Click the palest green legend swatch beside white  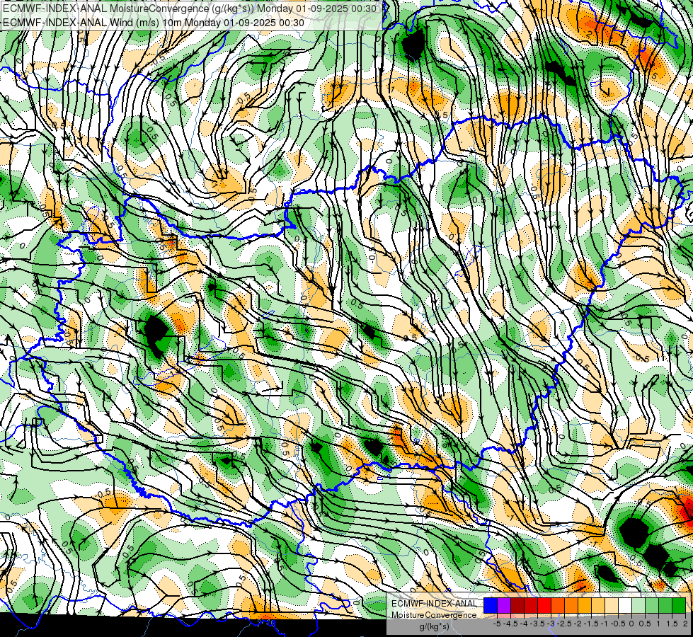pyautogui.click(x=638, y=605)
